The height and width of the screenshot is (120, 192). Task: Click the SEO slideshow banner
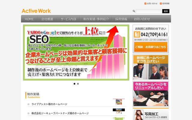click(76, 52)
